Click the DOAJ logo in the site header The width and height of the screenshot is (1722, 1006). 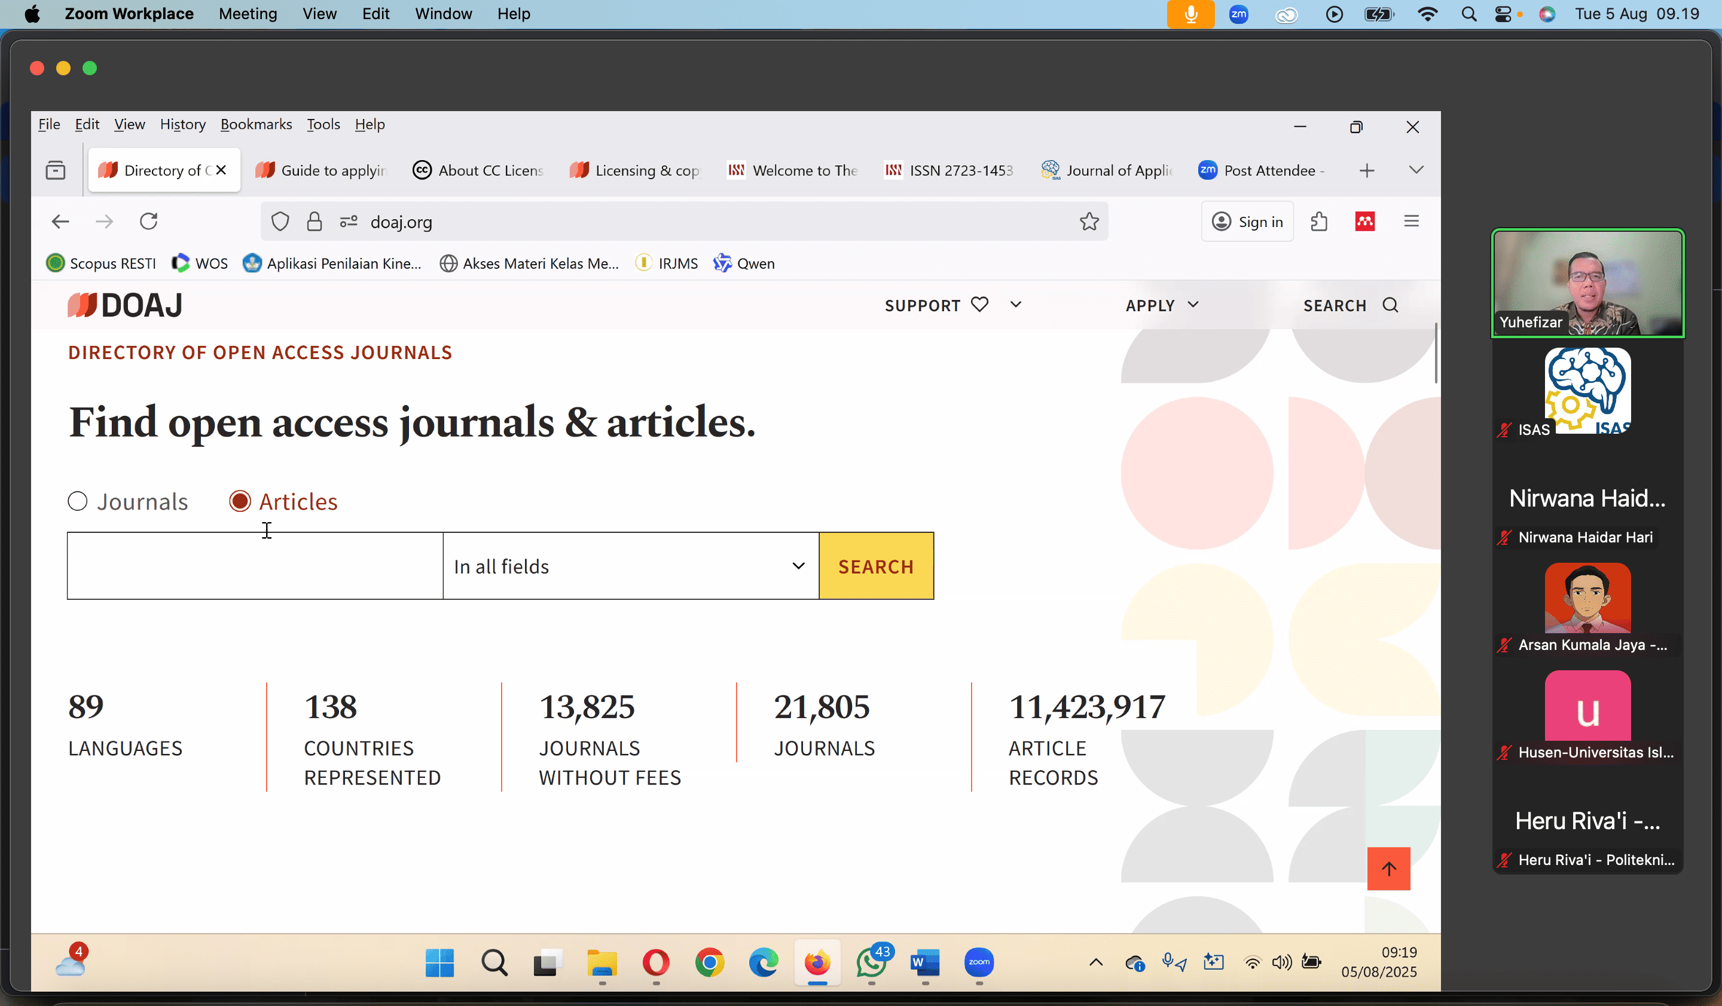(125, 305)
